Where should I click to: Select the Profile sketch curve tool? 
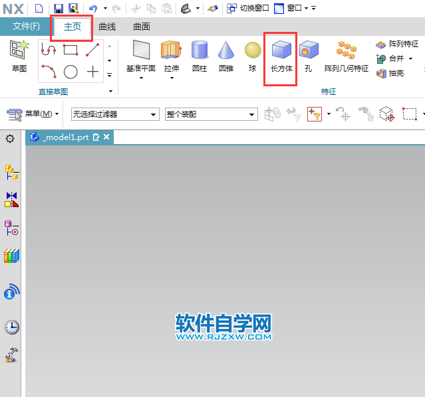click(49, 50)
